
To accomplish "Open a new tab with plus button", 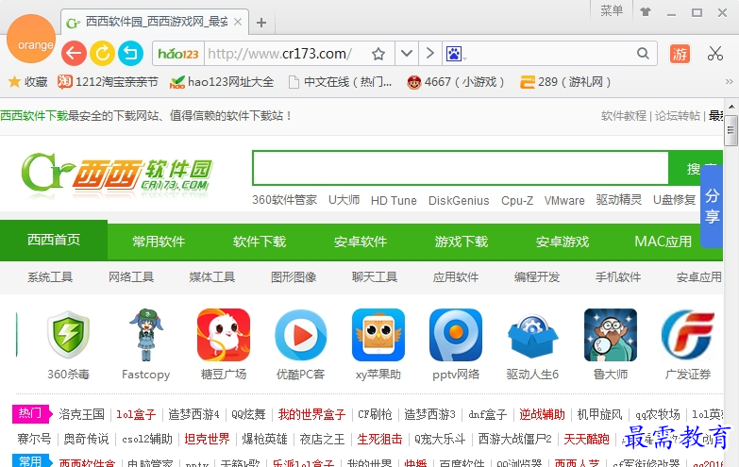I will pos(261,22).
